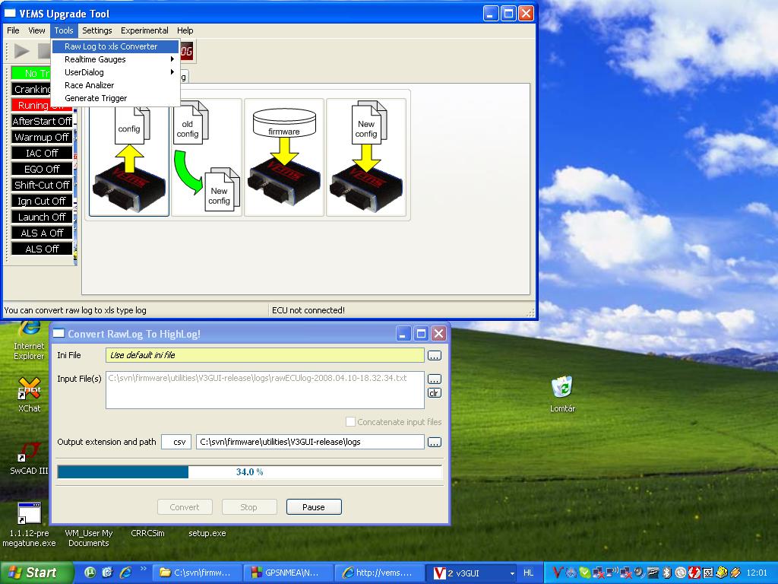Select Race Analizer menu entry
Viewport: 778px width, 584px height.
pos(115,85)
